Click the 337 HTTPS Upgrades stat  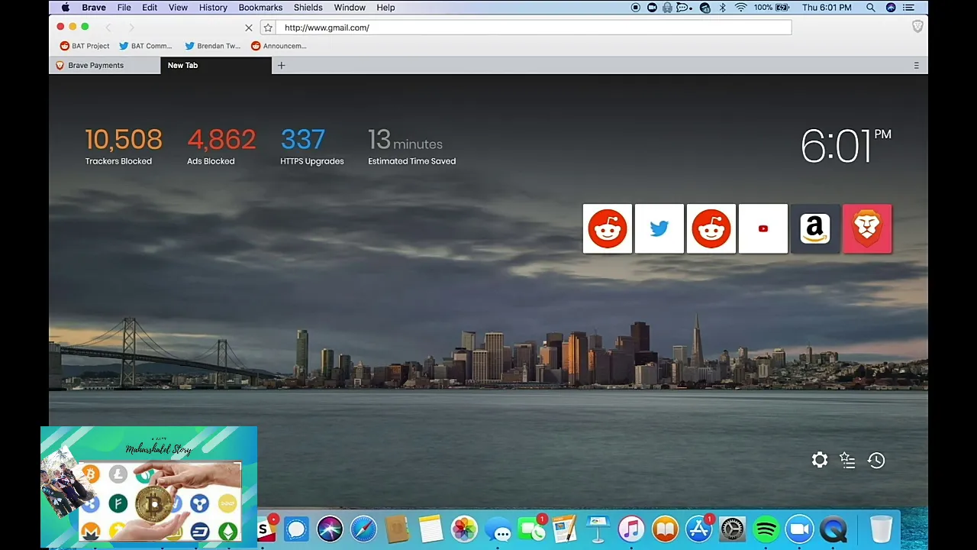pyautogui.click(x=311, y=146)
